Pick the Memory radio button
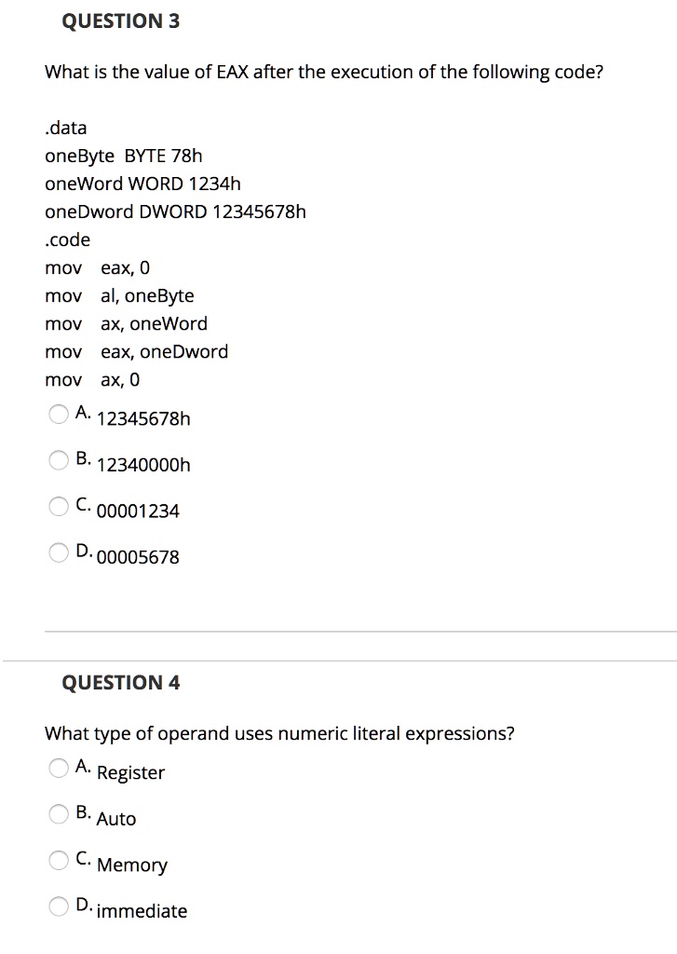Image resolution: width=677 pixels, height=954 pixels. tap(59, 860)
